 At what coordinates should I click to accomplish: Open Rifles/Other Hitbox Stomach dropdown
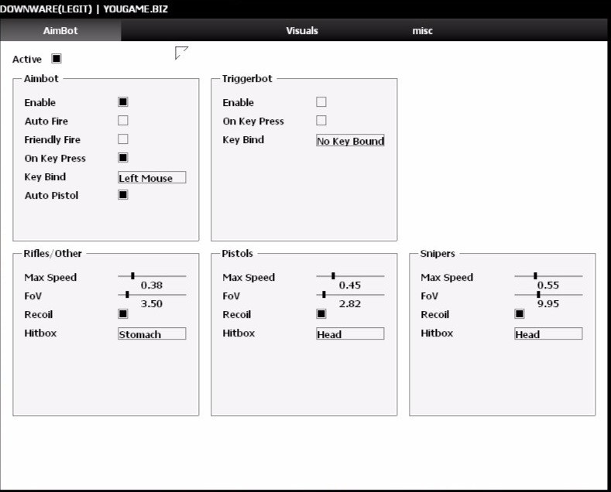[x=152, y=333]
